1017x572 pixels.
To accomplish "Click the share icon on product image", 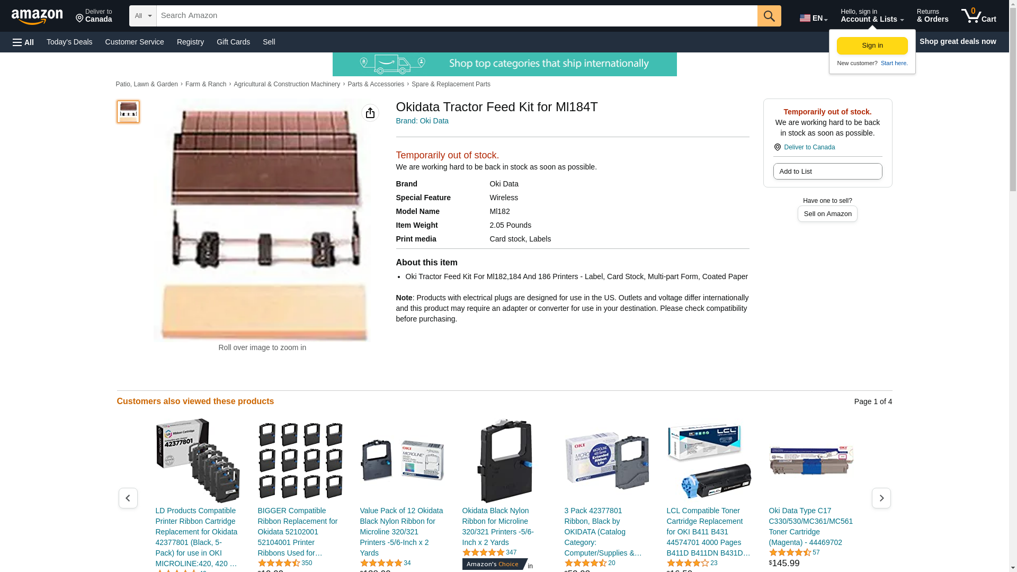I will pos(370,113).
